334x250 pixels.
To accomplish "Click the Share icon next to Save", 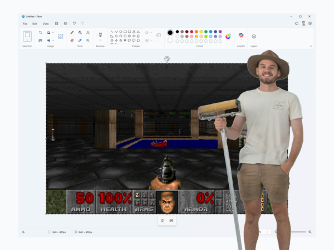I will [65, 23].
